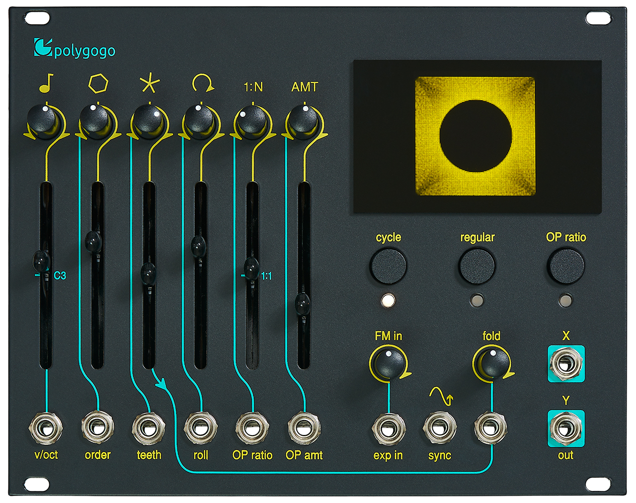The height and width of the screenshot is (503, 636).
Task: Click the hexagon order icon
Action: point(98,83)
